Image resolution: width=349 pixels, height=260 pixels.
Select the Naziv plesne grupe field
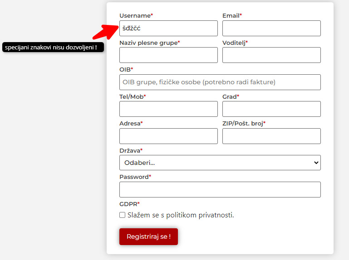(x=168, y=55)
